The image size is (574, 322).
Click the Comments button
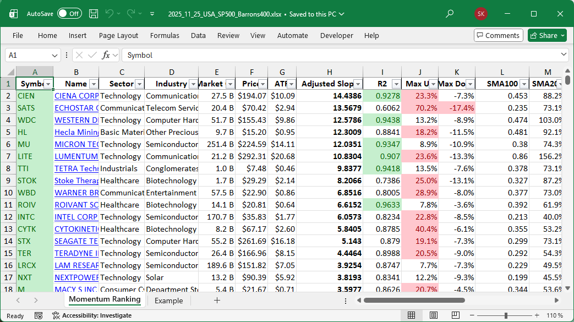tap(498, 35)
